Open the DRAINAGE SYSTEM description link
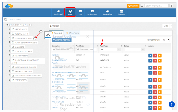The height and width of the screenshot is (112, 178). tap(59, 91)
